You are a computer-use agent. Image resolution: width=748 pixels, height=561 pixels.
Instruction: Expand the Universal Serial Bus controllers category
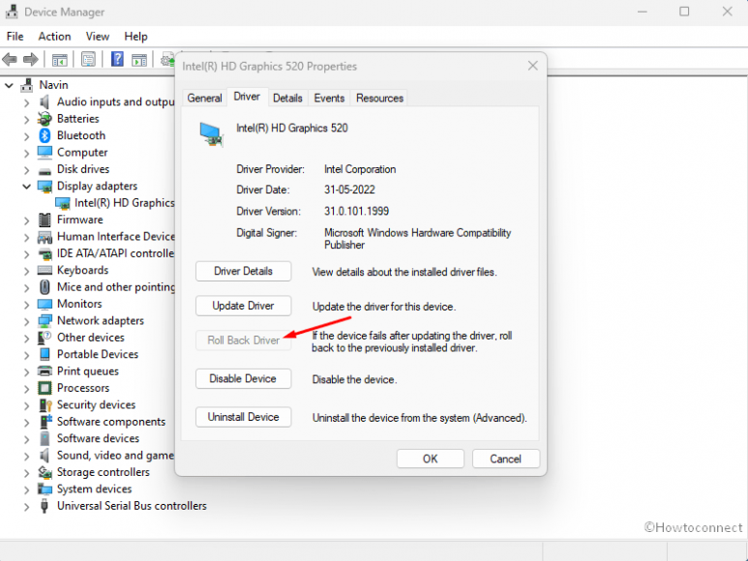(27, 506)
